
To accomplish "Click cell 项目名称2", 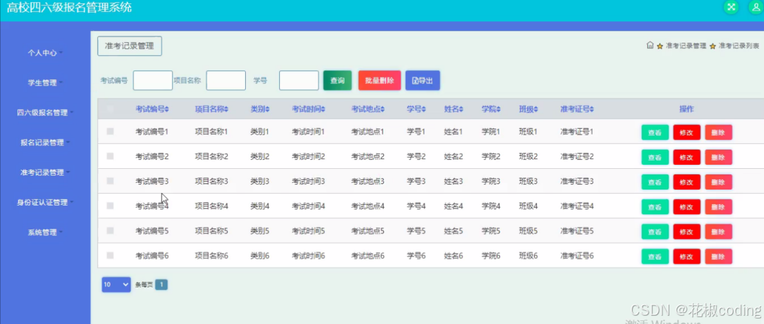I will point(211,156).
